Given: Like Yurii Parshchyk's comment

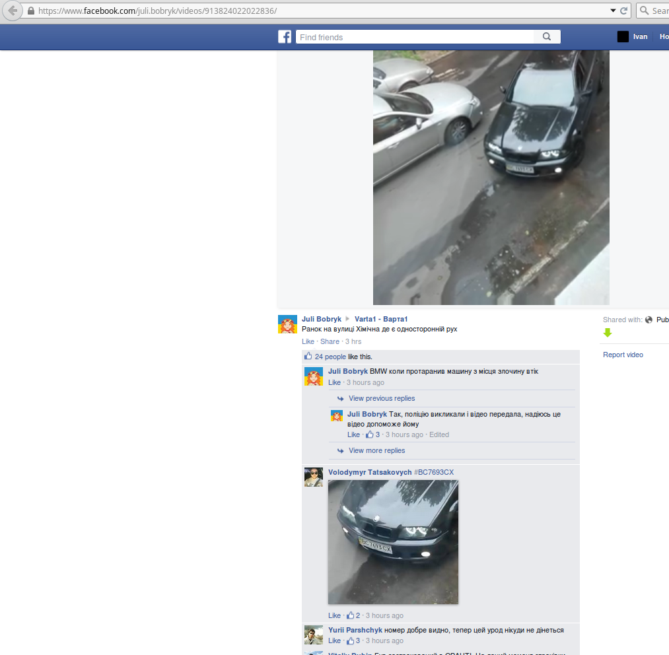Looking at the screenshot, I should pos(334,640).
